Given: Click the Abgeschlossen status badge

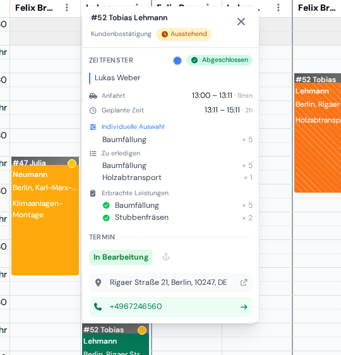Looking at the screenshot, I should (x=219, y=60).
